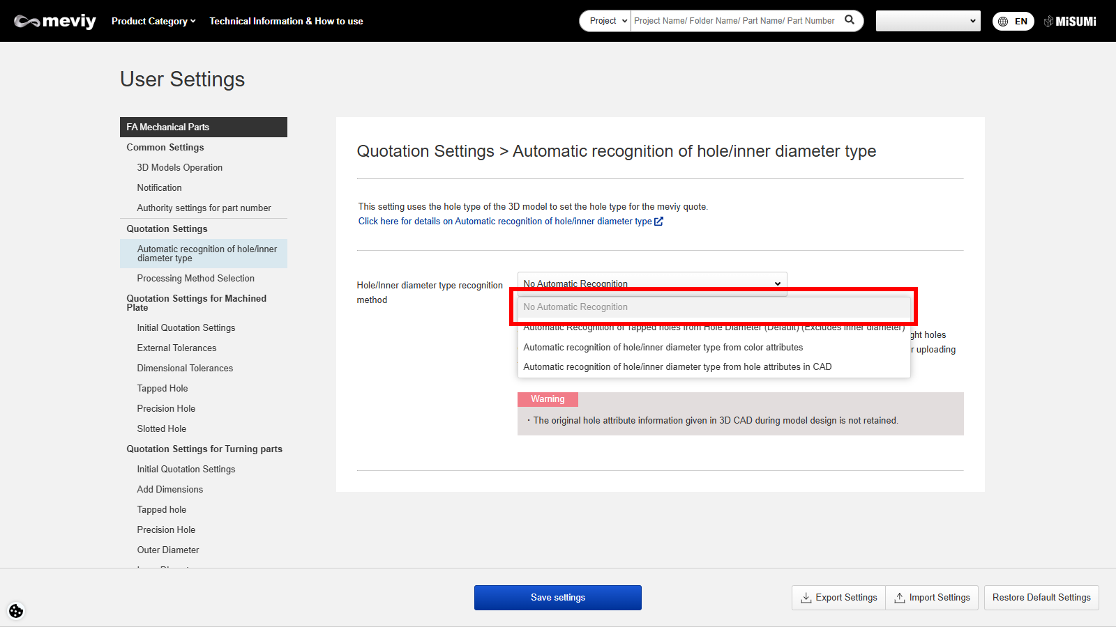Open Technical Information & How to use
1116x627 pixels.
click(x=286, y=21)
